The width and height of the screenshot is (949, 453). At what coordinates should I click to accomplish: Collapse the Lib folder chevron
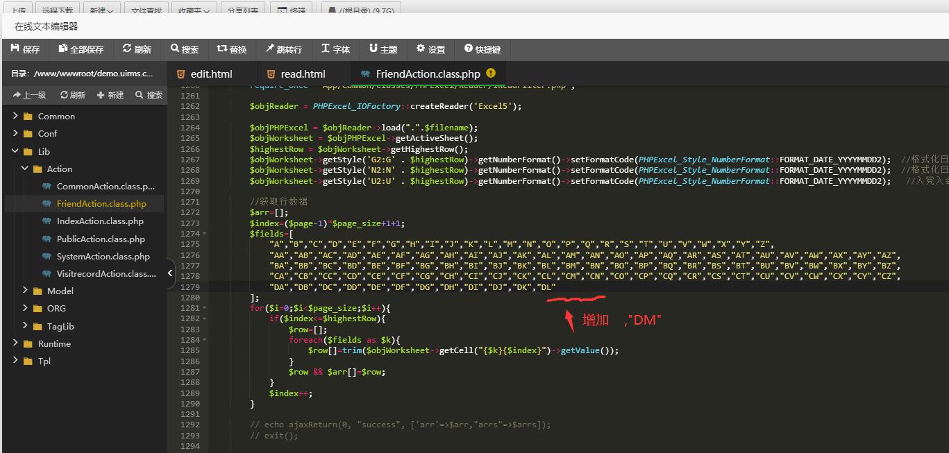(15, 151)
